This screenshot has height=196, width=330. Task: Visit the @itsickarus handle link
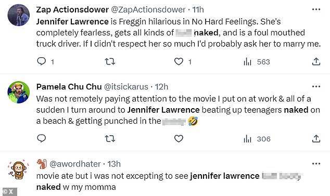tap(126, 87)
